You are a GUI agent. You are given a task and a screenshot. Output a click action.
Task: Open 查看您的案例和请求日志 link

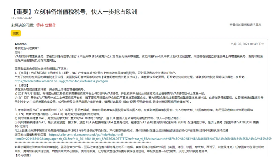245,25
